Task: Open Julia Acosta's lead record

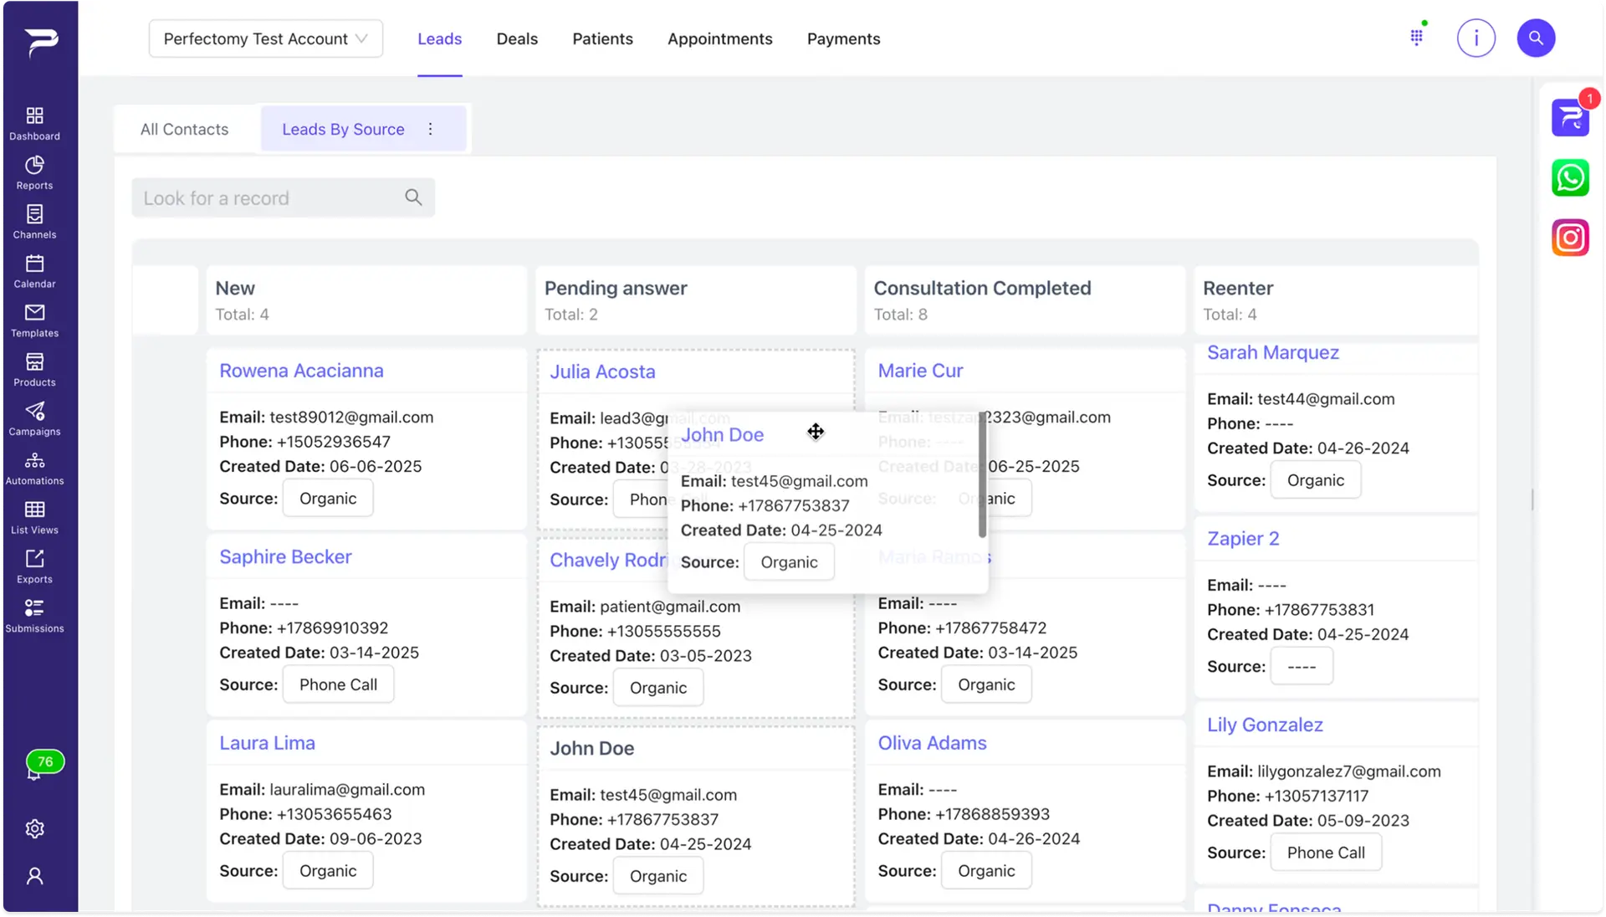Action: coord(602,371)
